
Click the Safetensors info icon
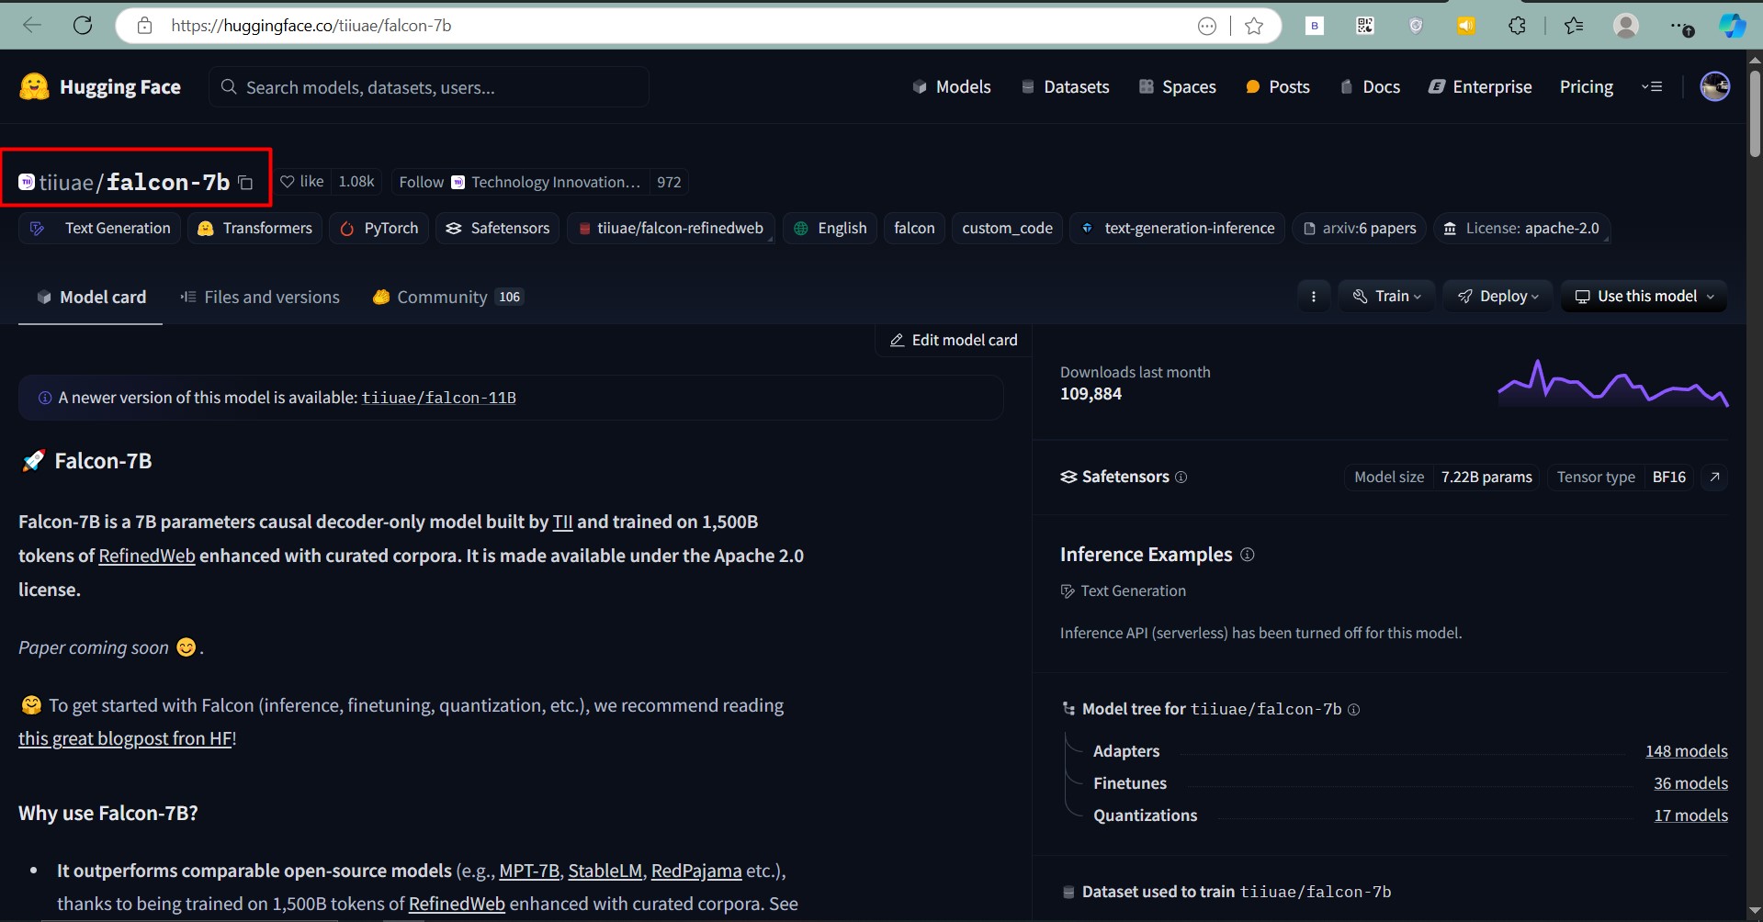(x=1181, y=478)
